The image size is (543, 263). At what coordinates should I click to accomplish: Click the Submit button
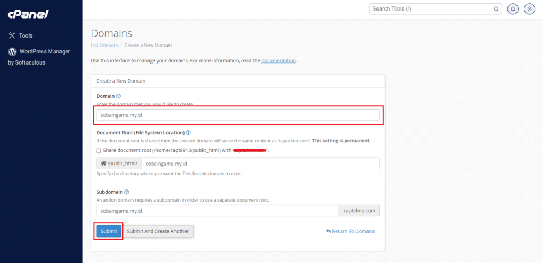point(109,231)
